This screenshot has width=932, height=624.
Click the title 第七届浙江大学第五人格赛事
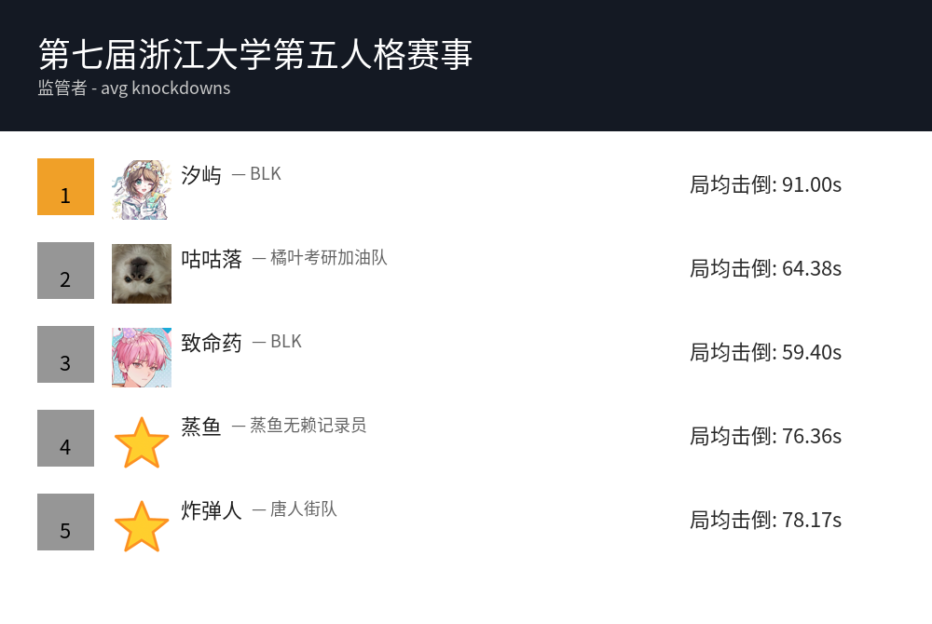pos(255,54)
